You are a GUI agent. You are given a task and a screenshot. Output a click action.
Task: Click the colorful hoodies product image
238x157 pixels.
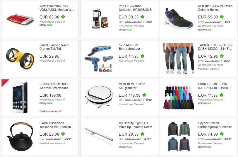[x=179, y=98]
